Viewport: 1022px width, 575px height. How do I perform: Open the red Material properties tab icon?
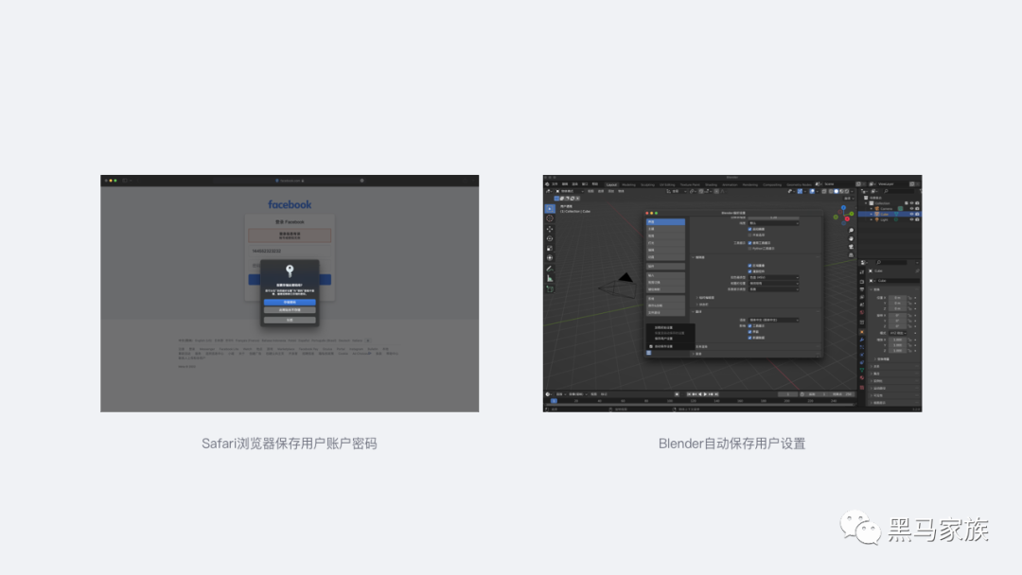pos(862,377)
